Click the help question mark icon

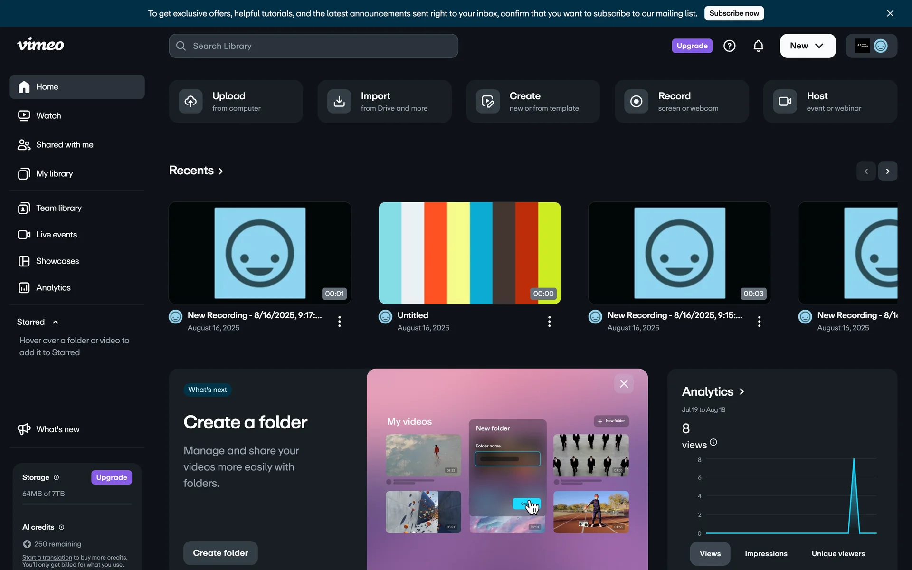point(729,46)
